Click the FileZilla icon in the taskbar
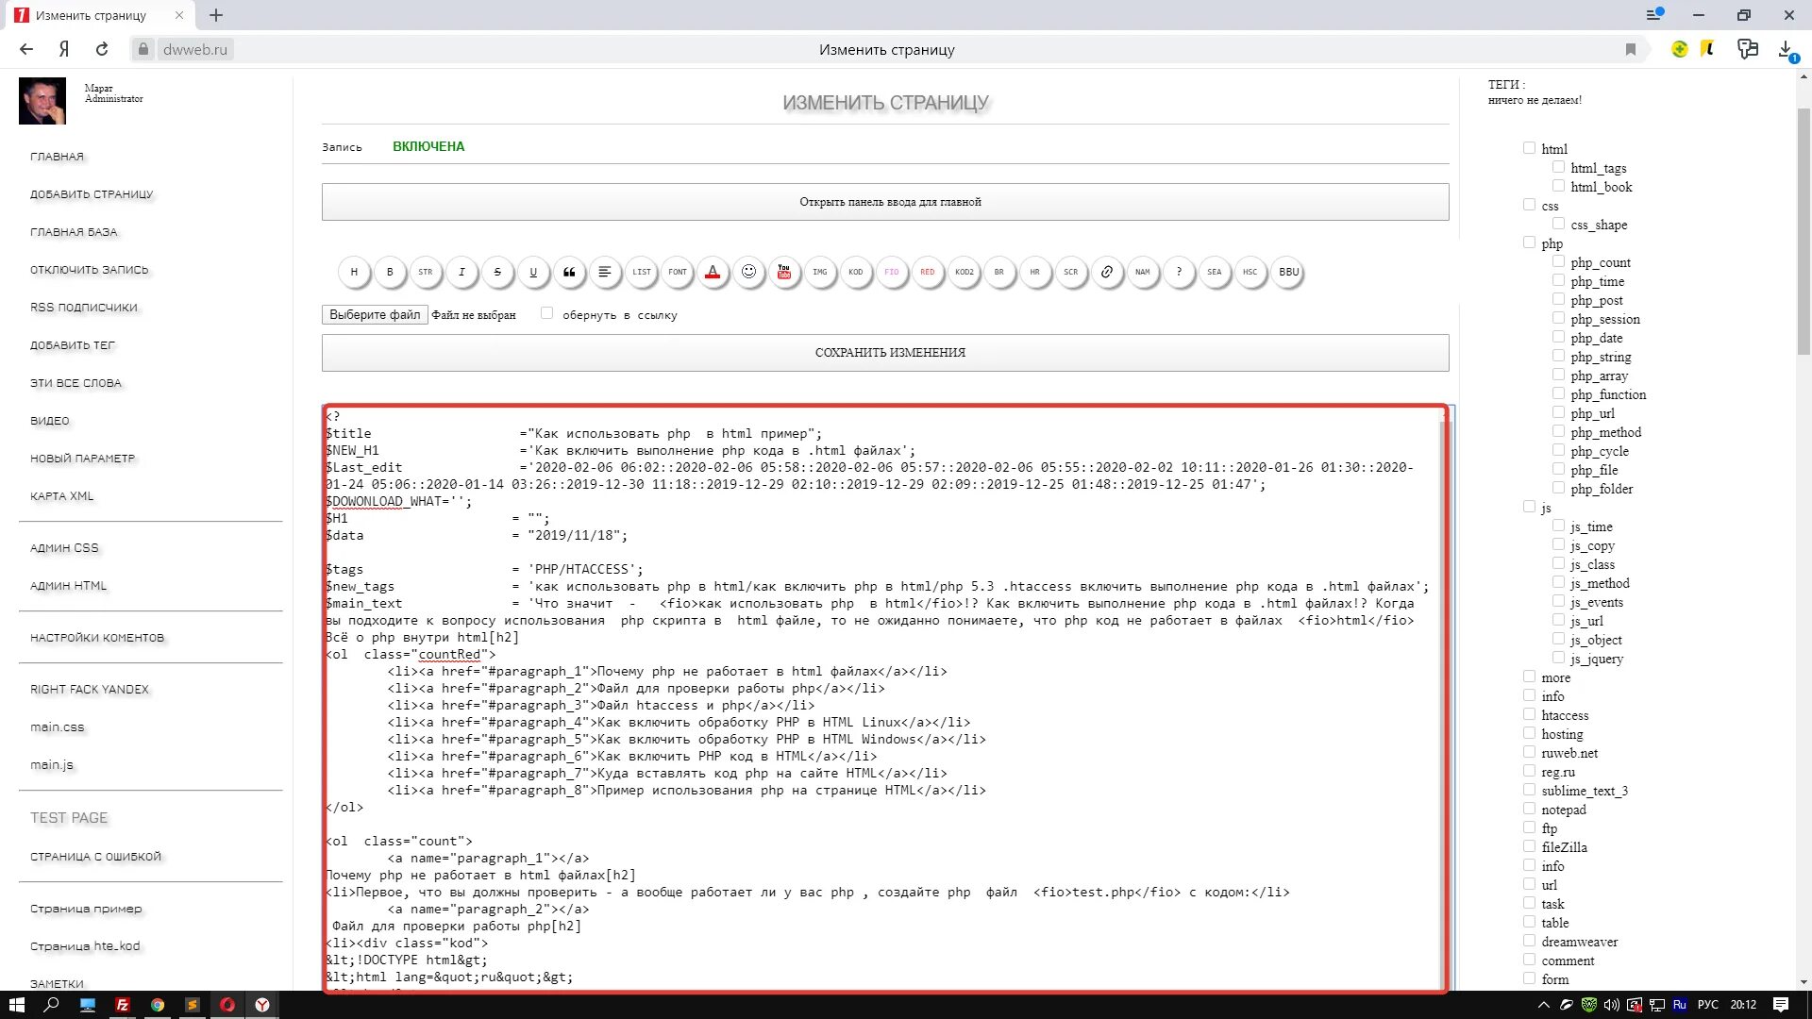This screenshot has height=1019, width=1812. pos(123,1005)
